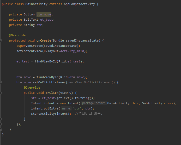This screenshot has height=145, width=181.
Task: Click MainActivity in the class declaration
Action: coord(37,4)
